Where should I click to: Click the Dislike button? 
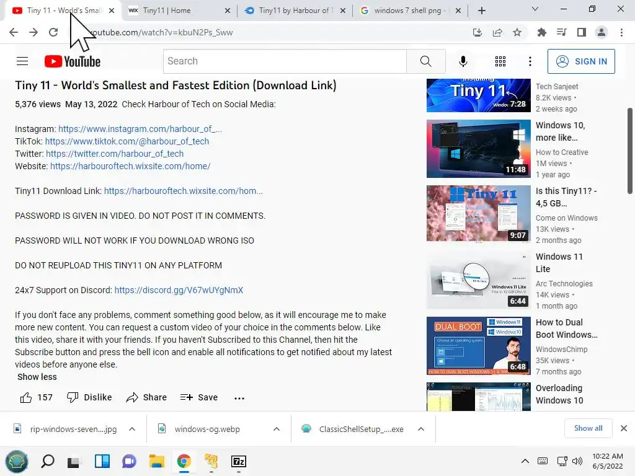(x=89, y=397)
